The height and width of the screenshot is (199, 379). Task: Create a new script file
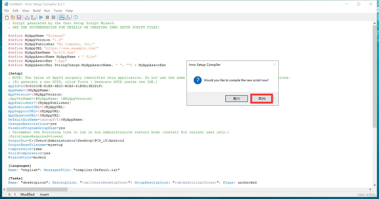coord(6,17)
